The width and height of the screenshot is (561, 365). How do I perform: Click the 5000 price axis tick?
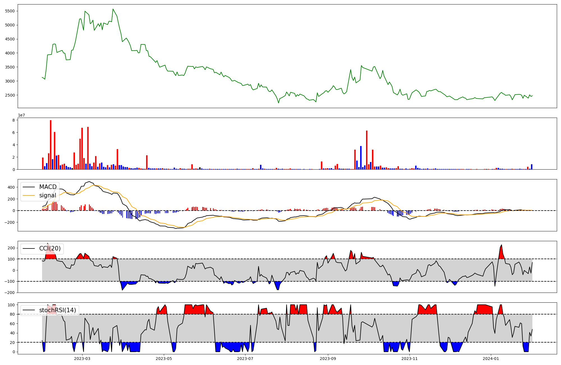pos(10,25)
